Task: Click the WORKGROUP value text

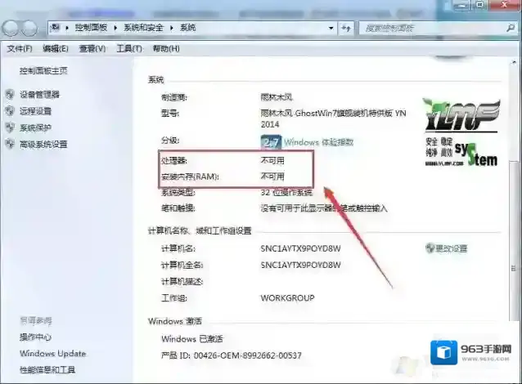Action: [287, 298]
